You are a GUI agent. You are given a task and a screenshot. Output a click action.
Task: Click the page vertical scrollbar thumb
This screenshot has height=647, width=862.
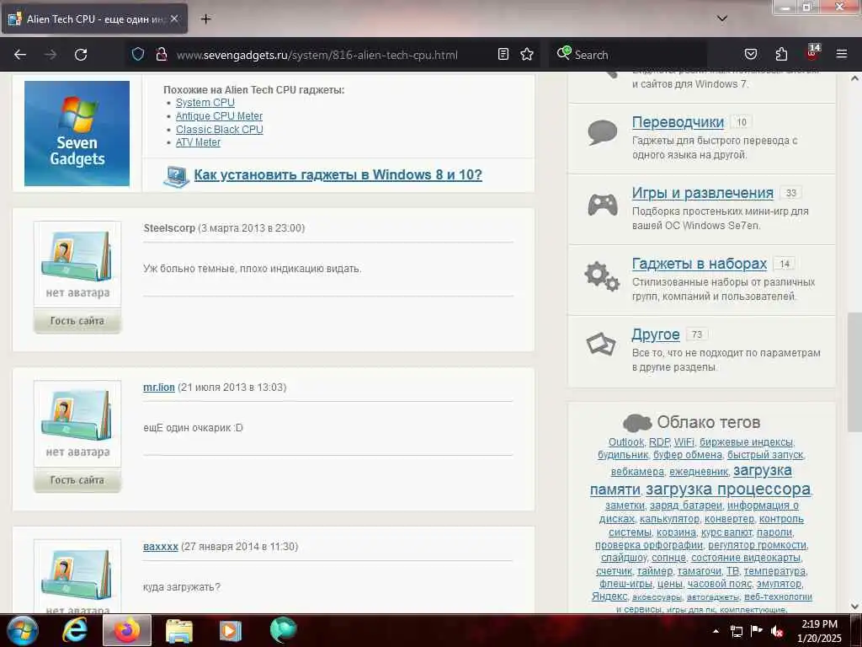854,372
